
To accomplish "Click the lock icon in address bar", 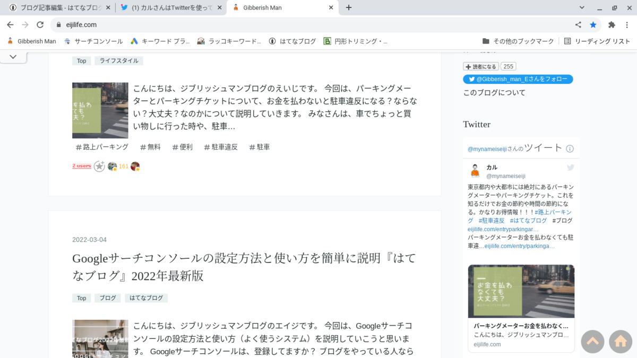I will click(x=59, y=24).
